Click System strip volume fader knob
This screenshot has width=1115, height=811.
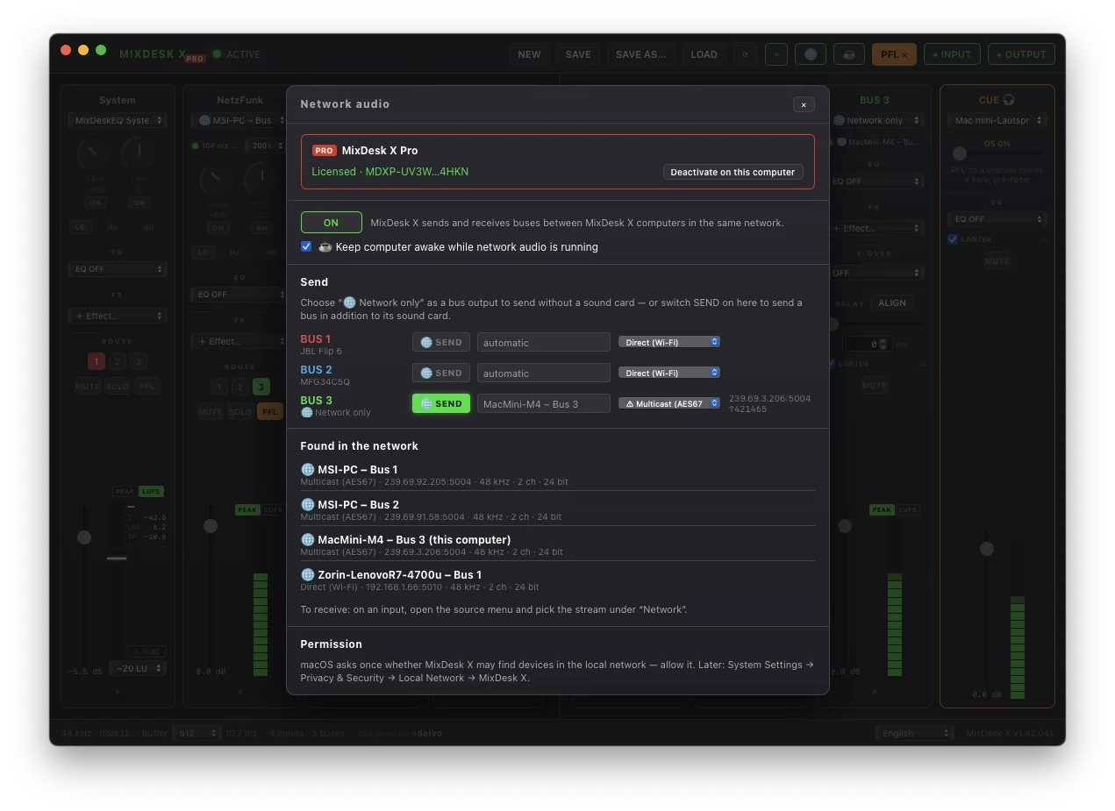tap(84, 537)
